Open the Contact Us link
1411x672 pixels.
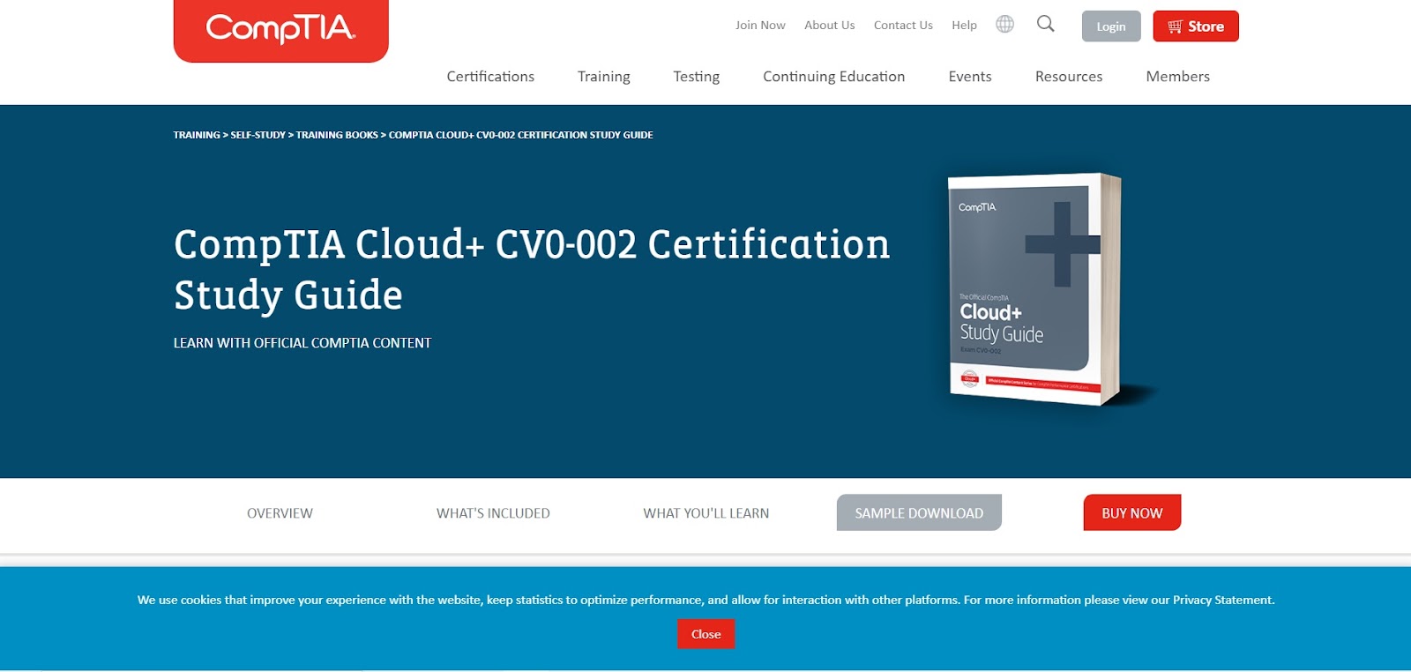[903, 26]
